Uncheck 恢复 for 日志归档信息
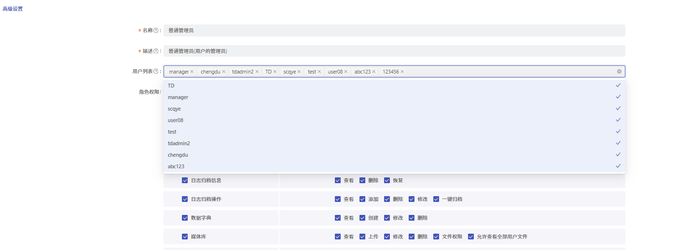Viewport: 690px width, 250px height. [x=387, y=180]
